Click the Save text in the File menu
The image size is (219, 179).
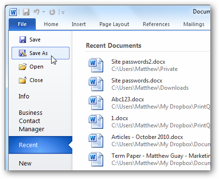[35, 40]
